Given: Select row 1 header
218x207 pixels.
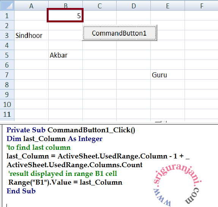Looking at the screenshot, I should tap(7, 16).
